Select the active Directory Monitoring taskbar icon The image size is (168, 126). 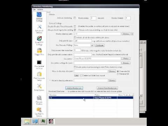tap(51, 121)
